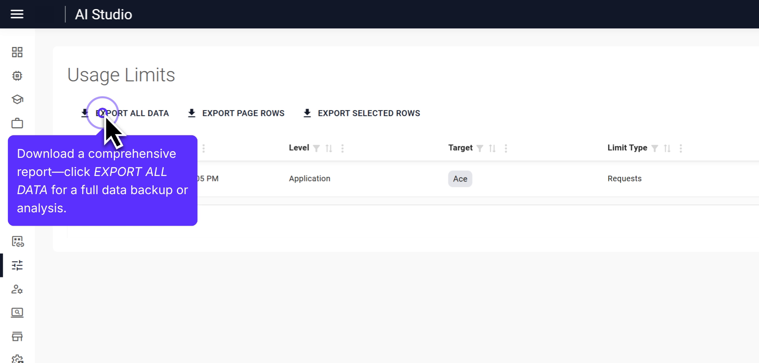Open the graduation cap learning section

point(17,99)
